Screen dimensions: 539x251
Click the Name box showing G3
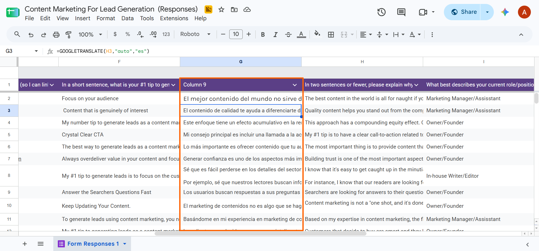[21, 51]
